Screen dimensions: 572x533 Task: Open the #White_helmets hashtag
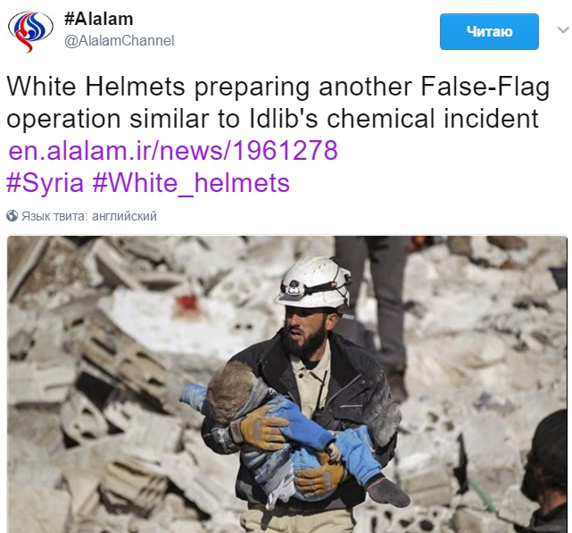coord(191,183)
